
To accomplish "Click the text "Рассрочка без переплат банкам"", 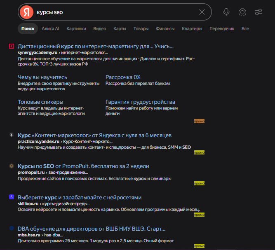I will (x=138, y=83).
